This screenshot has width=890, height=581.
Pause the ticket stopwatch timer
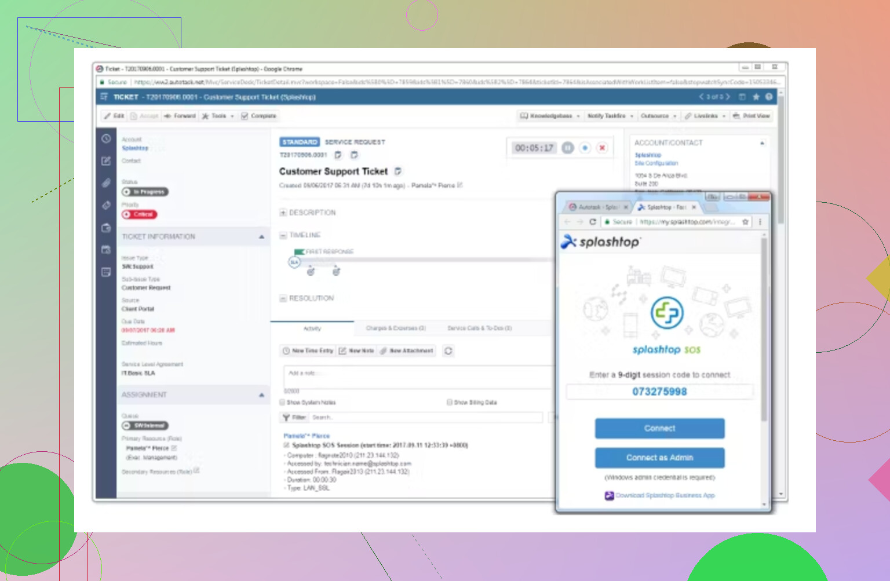tap(568, 148)
